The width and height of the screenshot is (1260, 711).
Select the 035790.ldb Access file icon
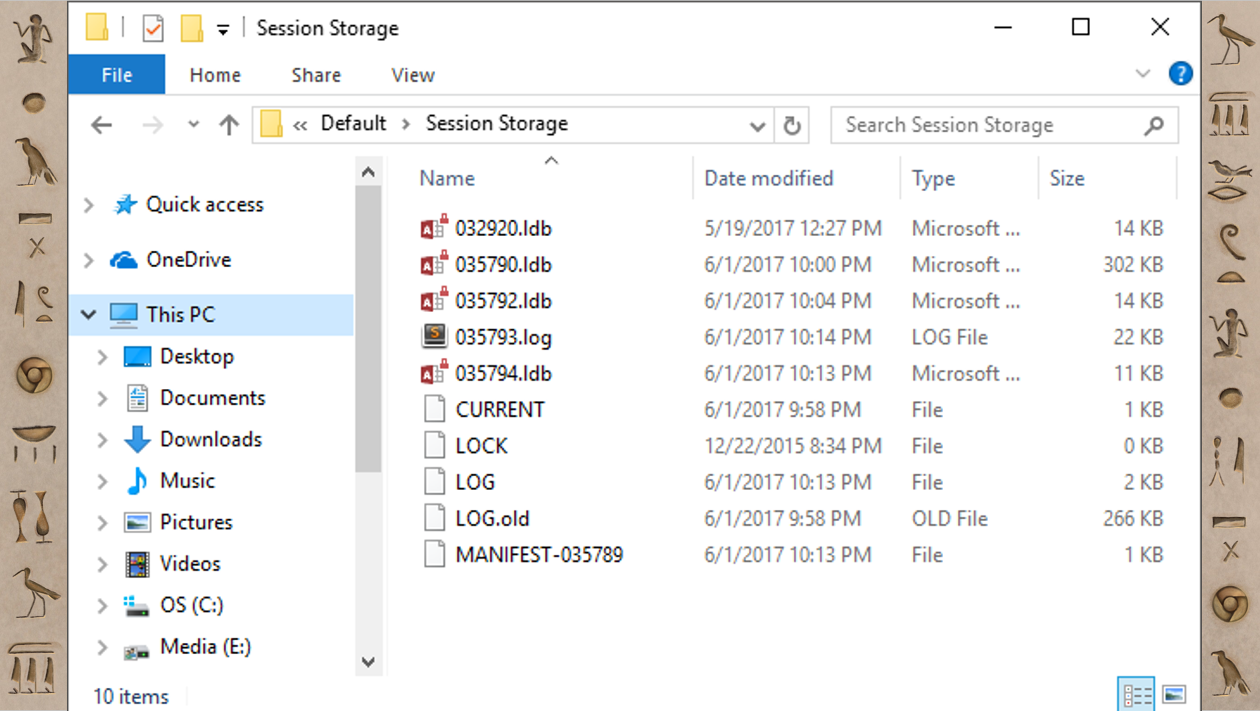[x=435, y=264]
